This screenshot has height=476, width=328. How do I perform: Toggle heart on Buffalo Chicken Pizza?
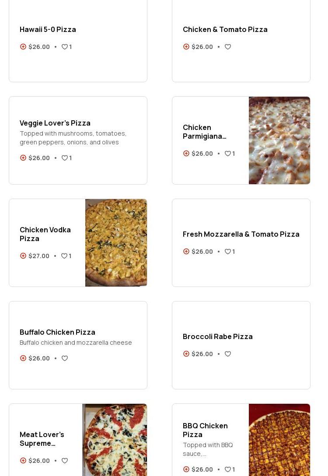pyautogui.click(x=65, y=358)
